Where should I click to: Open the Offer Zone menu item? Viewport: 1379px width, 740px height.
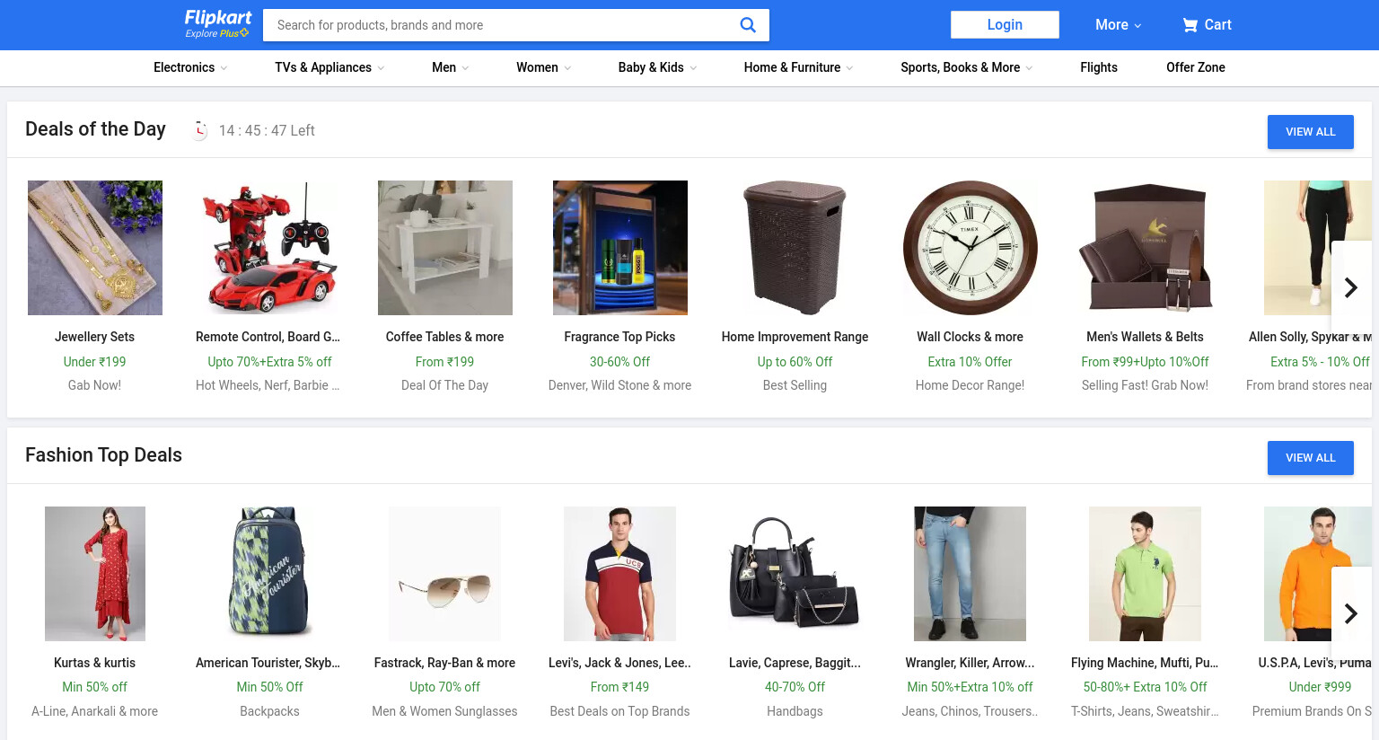click(1196, 67)
